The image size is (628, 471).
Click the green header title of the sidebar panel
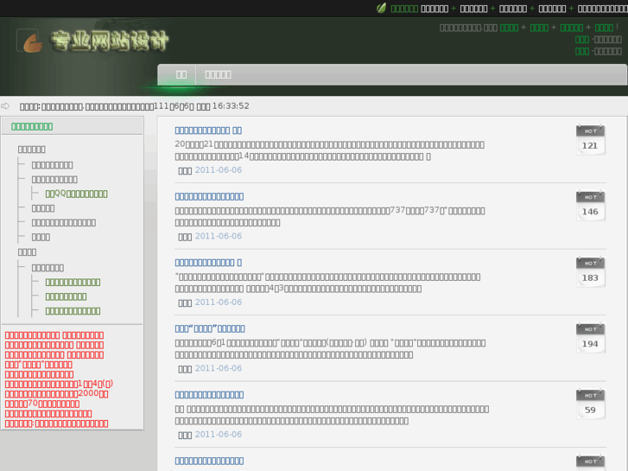(x=32, y=127)
